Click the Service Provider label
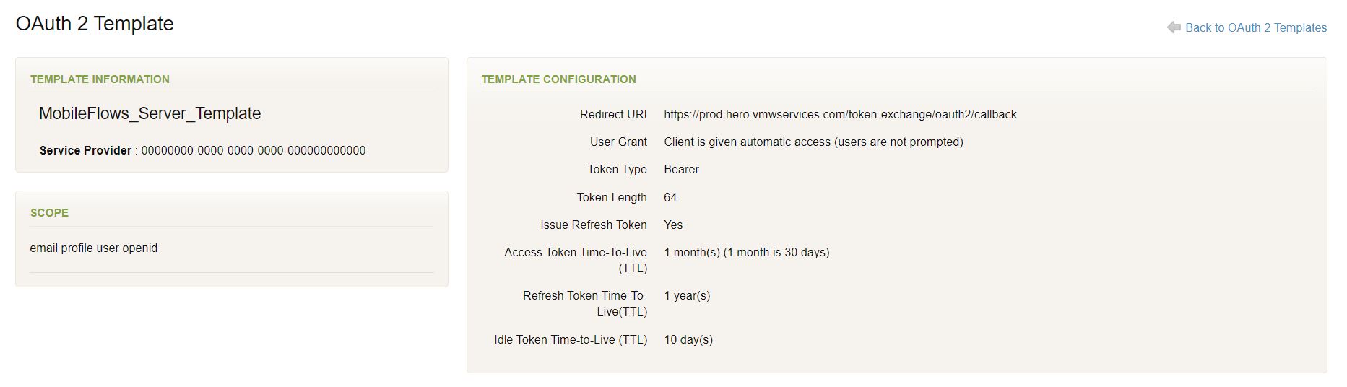This screenshot has width=1347, height=387. tap(85, 150)
